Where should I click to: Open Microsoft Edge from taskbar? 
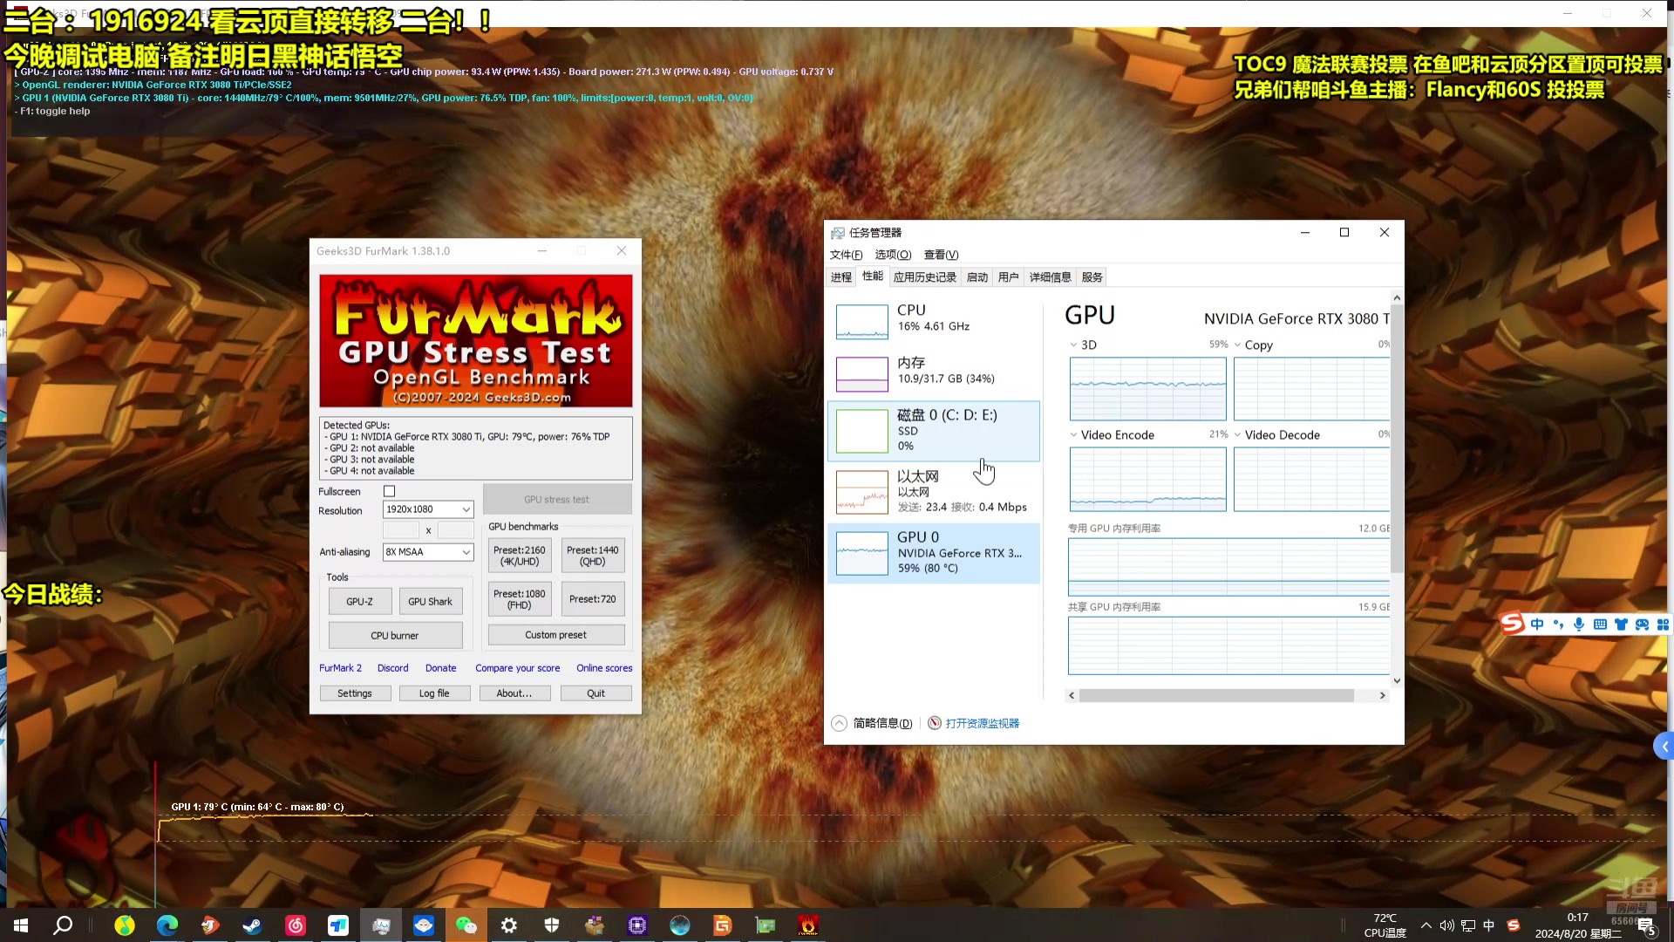167,925
